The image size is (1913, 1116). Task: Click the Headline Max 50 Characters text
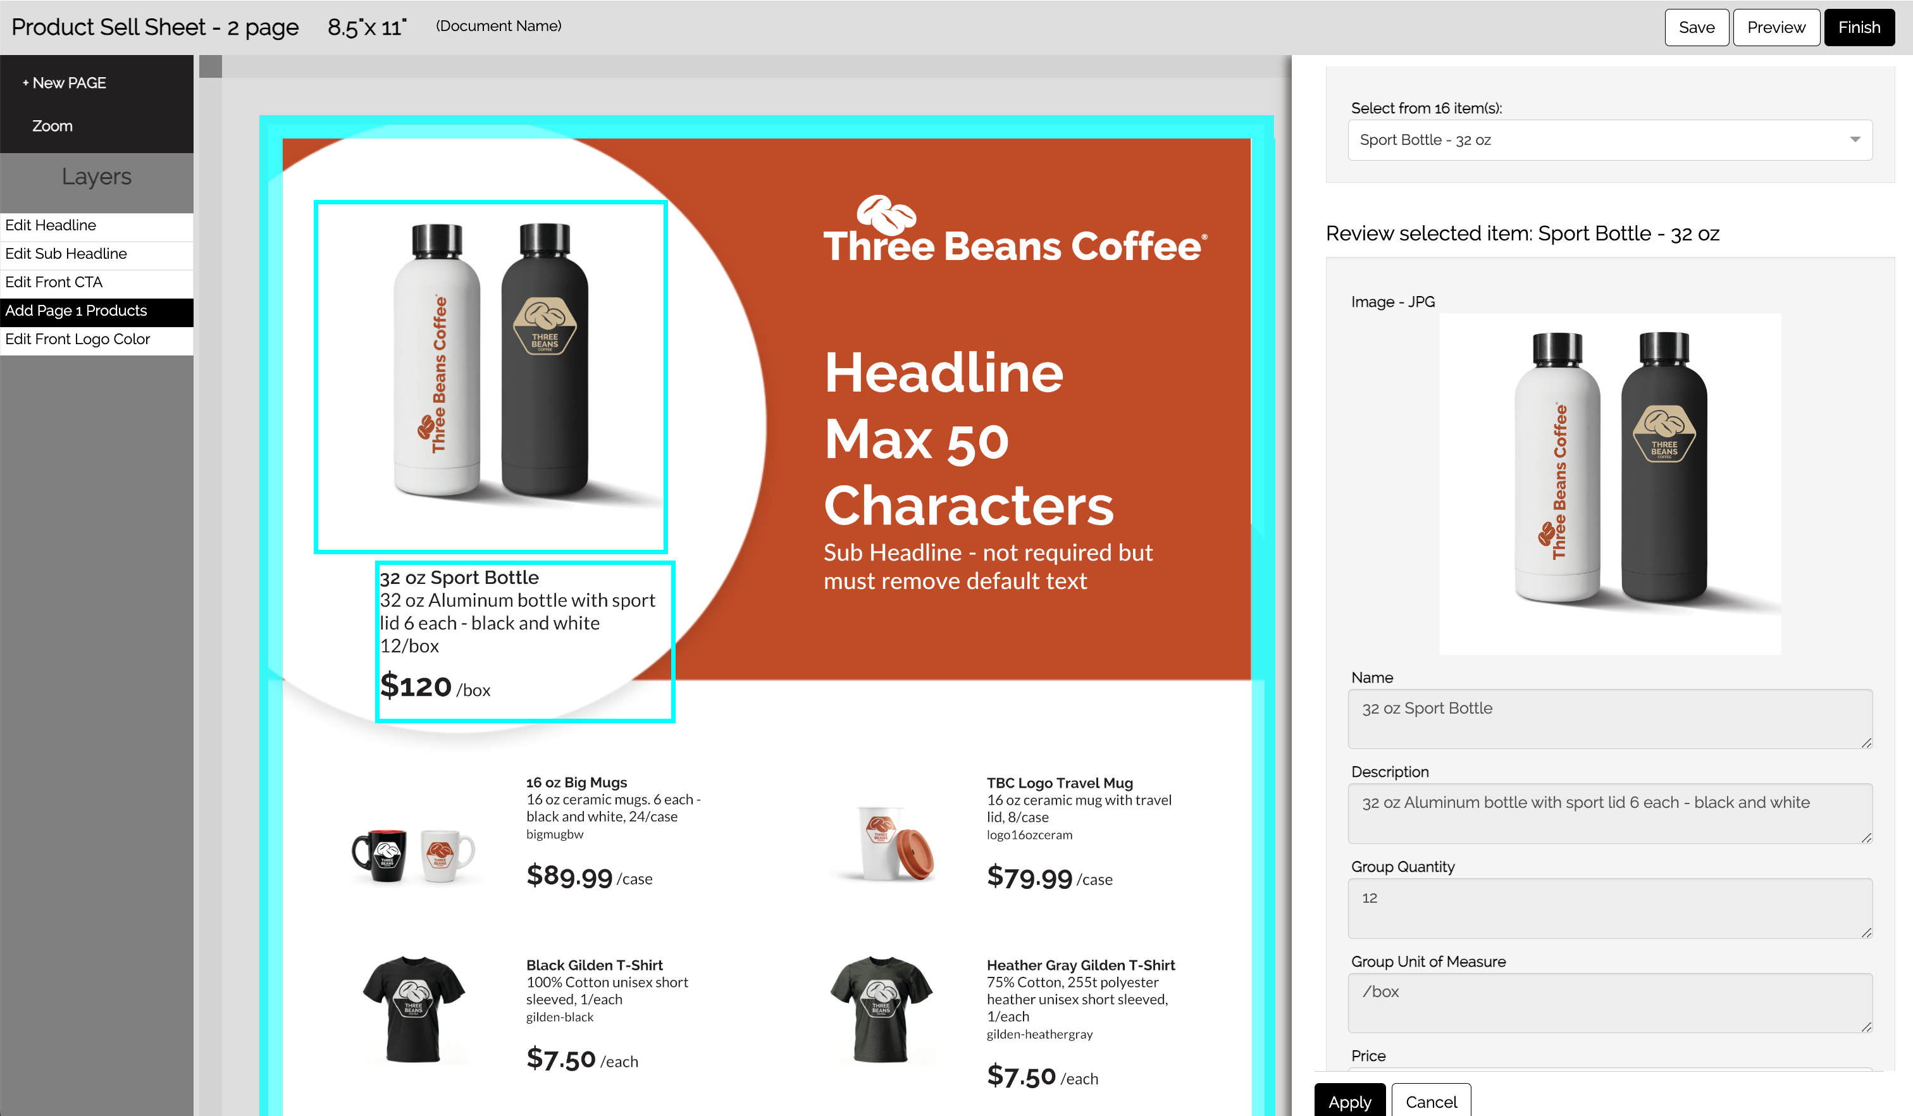pyautogui.click(x=968, y=439)
